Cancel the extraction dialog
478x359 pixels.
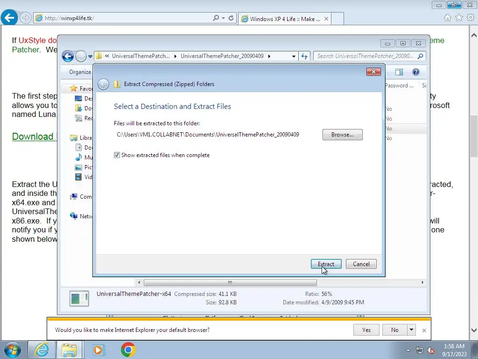[x=361, y=264]
